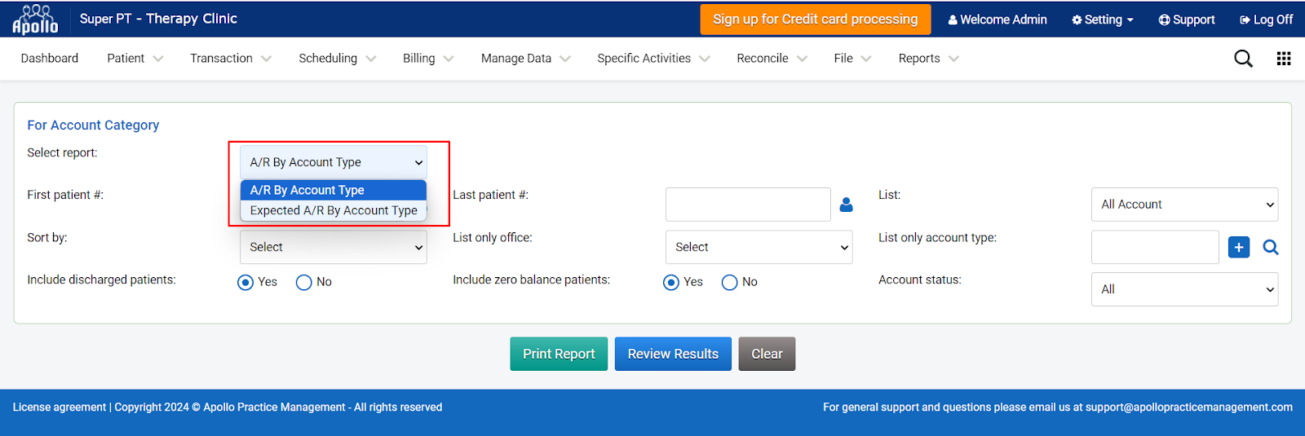Viewport: 1305px width, 436px height.
Task: Open the Reports menu
Action: 928,59
